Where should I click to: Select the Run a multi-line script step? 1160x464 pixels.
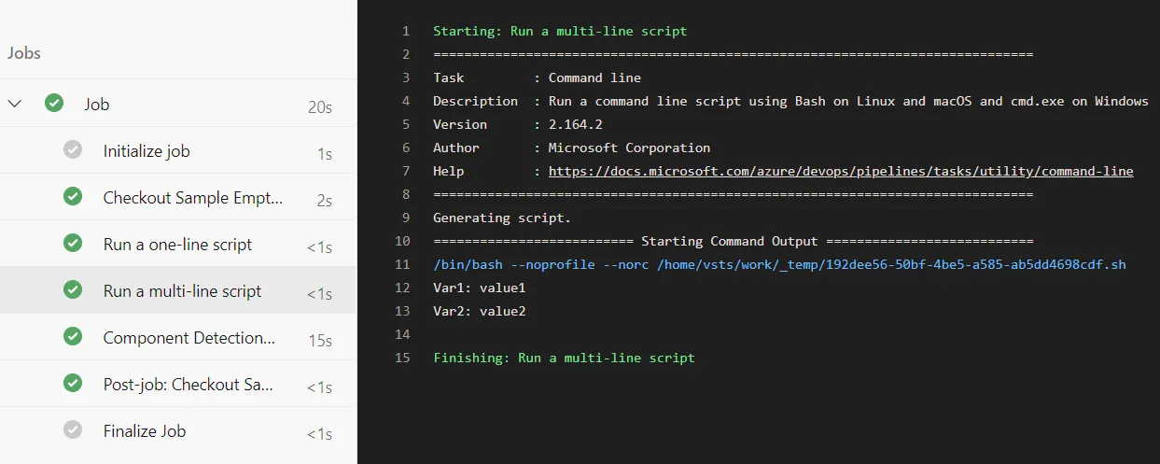(182, 291)
